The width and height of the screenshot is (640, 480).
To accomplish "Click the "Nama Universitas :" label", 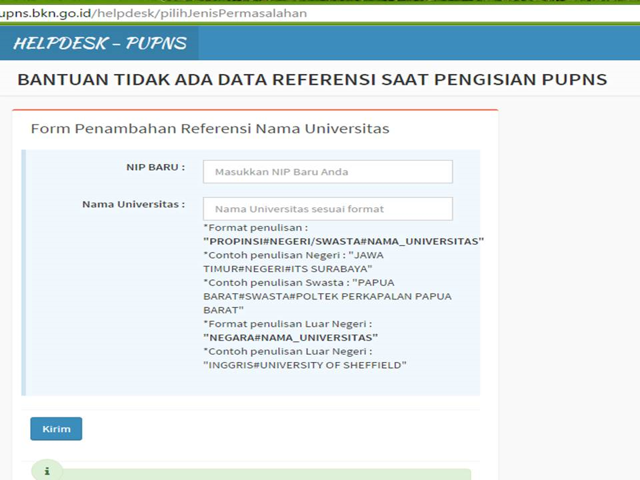I will pos(133,204).
